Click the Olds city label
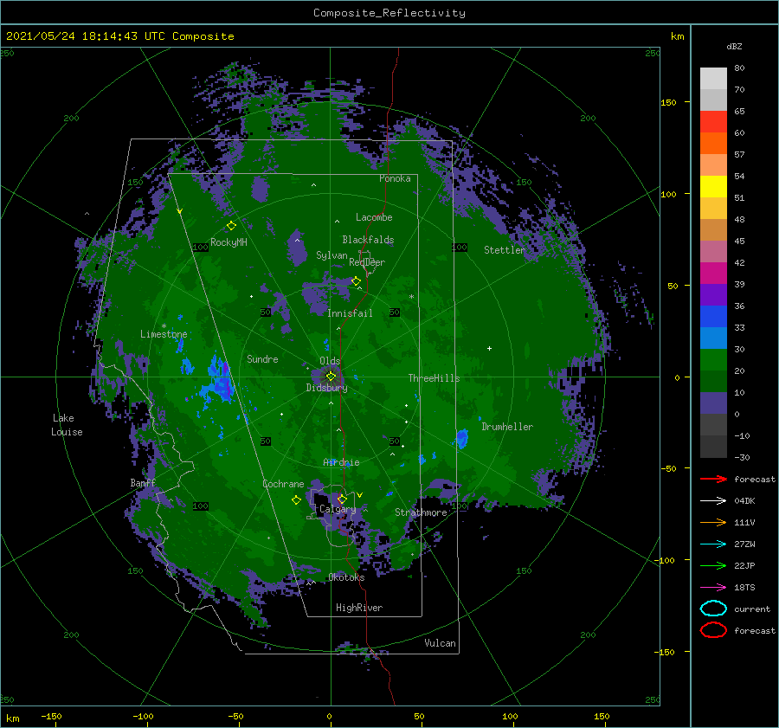The image size is (779, 728). (330, 361)
